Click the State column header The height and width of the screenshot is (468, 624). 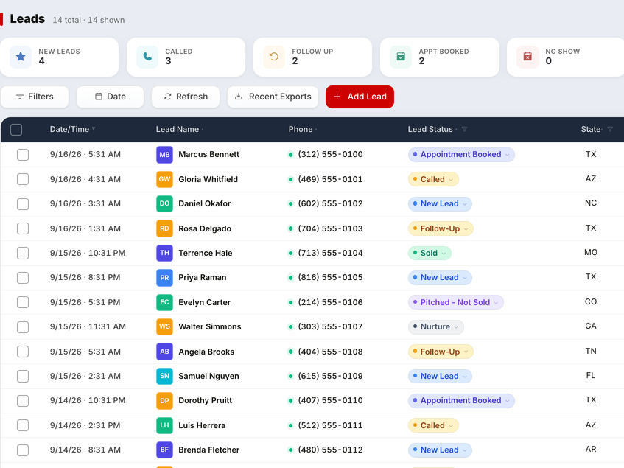click(591, 129)
